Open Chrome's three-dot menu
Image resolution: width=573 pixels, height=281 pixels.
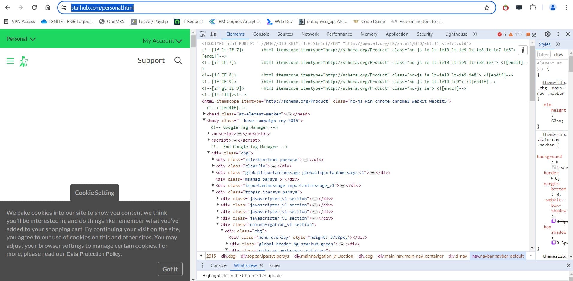[566, 7]
